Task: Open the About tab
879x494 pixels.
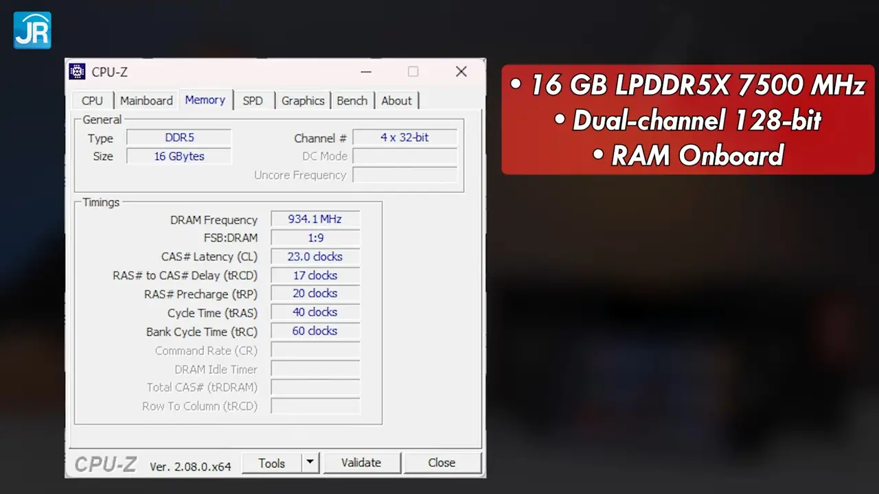Action: tap(396, 101)
